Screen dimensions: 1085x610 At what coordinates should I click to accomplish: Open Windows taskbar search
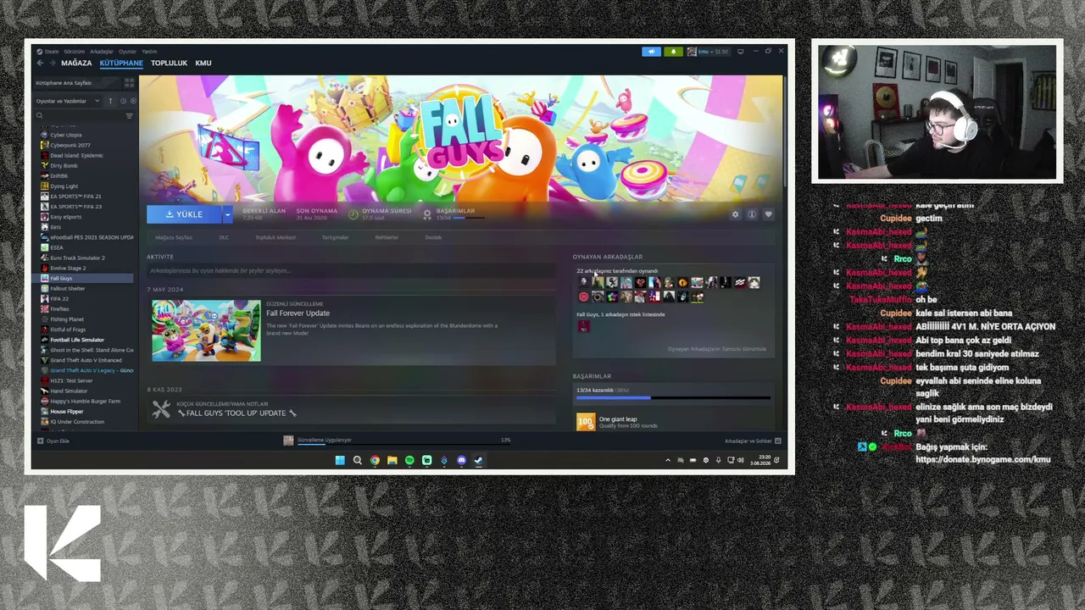coord(357,460)
